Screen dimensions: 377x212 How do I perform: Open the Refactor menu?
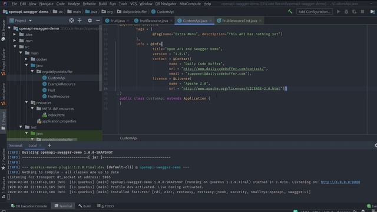[89, 4]
